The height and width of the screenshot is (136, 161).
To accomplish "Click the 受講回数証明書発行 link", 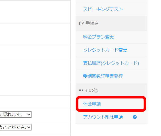I will (103, 76).
